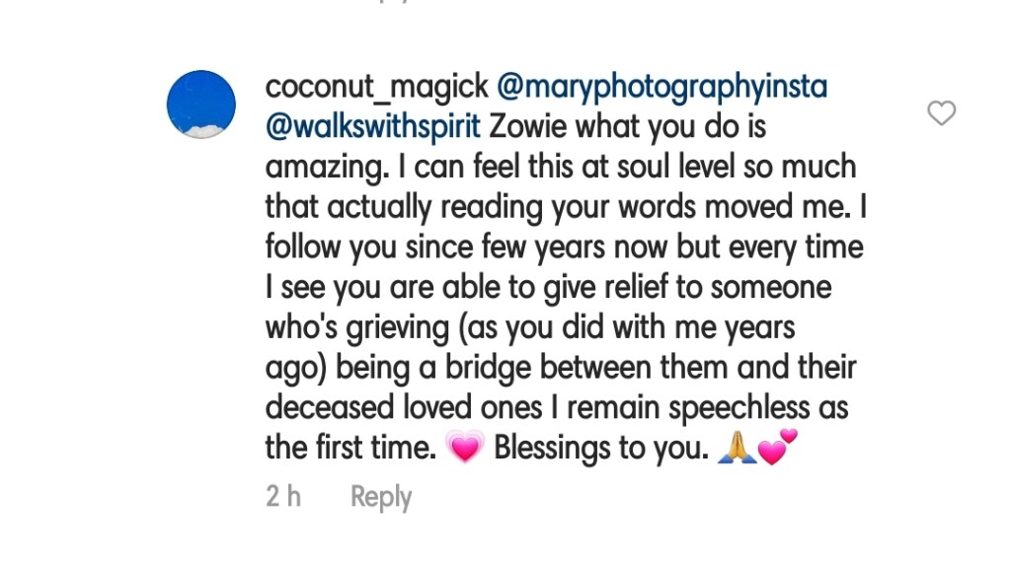Click the coconut_magick username
This screenshot has height=565, width=1011.
[x=376, y=88]
